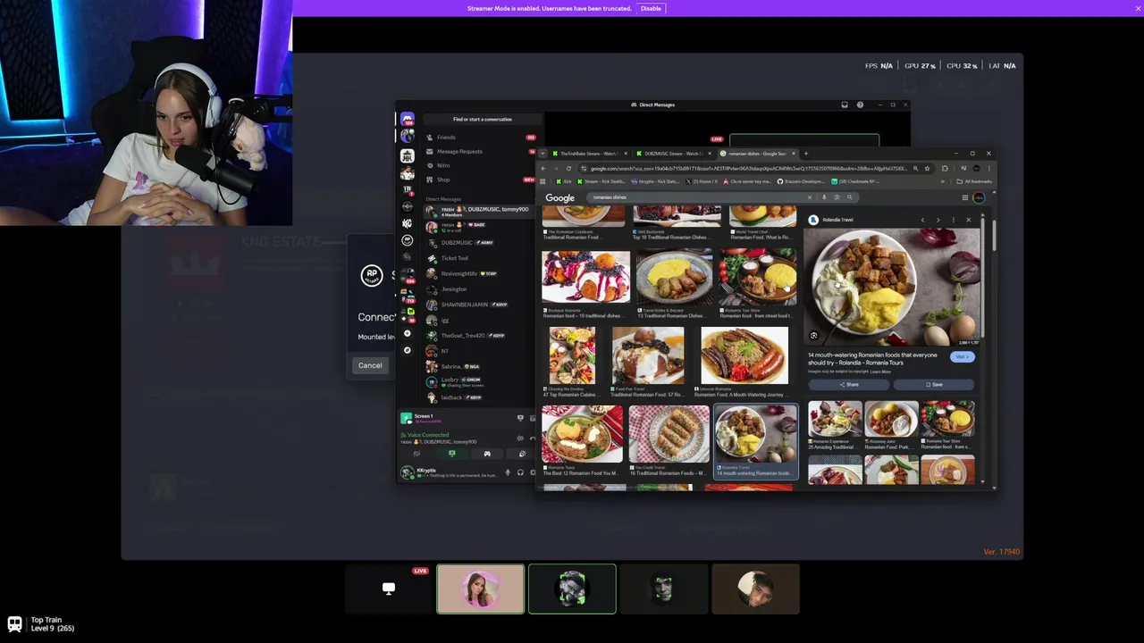Bookmark this page with the star icon
The height and width of the screenshot is (643, 1144).
(x=927, y=169)
